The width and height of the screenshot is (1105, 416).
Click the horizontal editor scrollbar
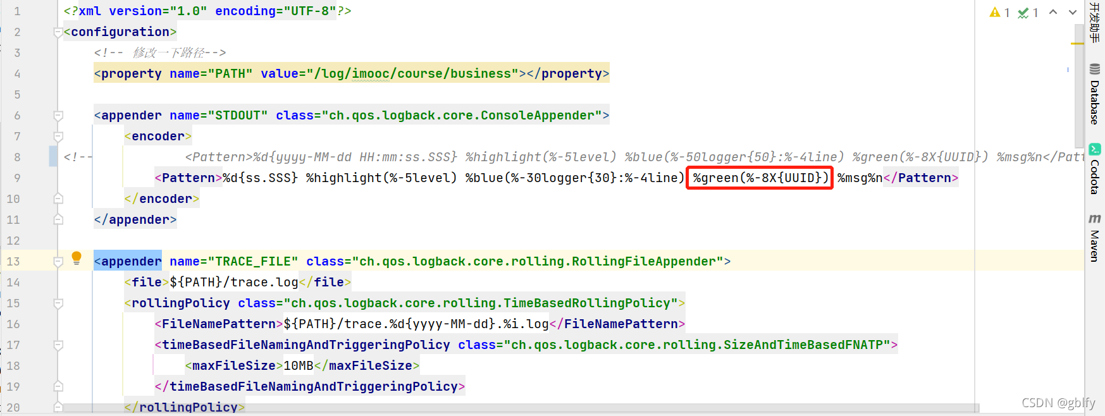pos(521,408)
